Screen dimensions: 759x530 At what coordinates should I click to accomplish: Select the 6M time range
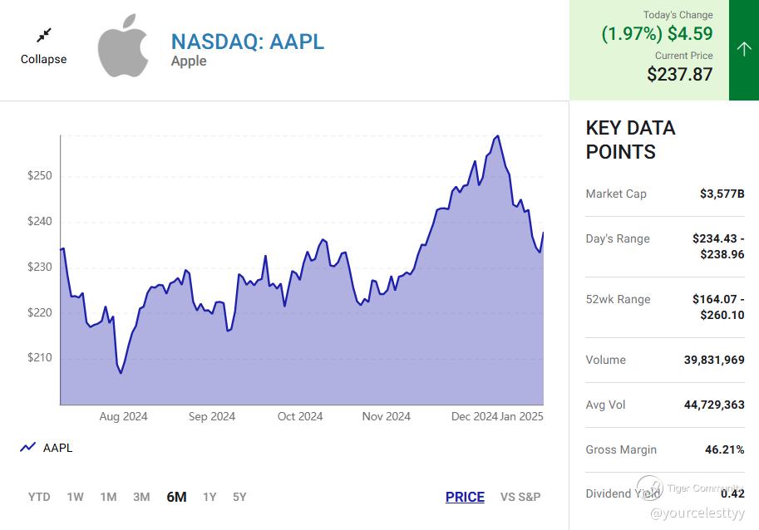(176, 497)
